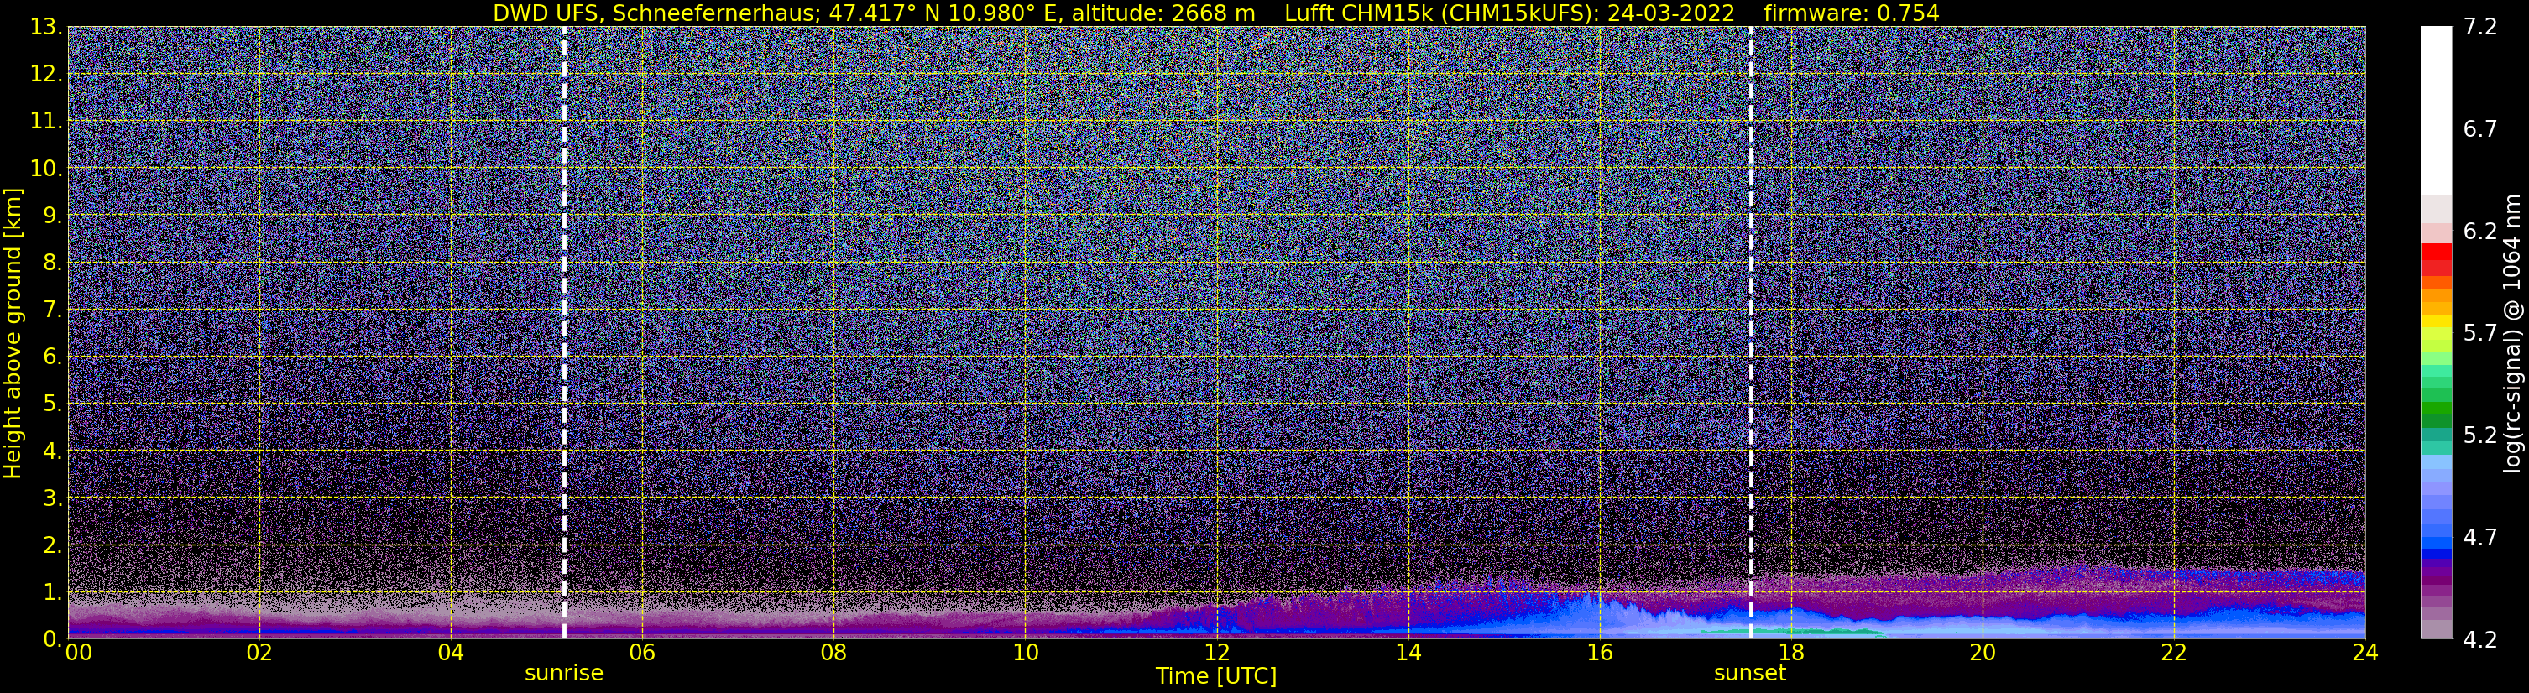This screenshot has width=2529, height=693.
Task: Click the '11.' tick on the height axis
Action: pos(48,122)
